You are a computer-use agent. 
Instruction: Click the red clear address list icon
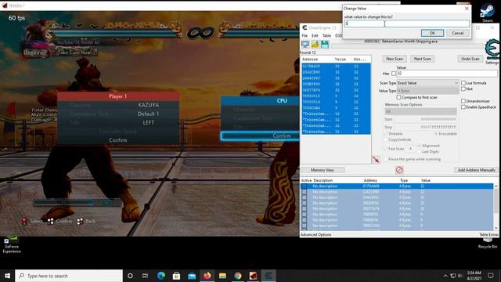tap(399, 170)
